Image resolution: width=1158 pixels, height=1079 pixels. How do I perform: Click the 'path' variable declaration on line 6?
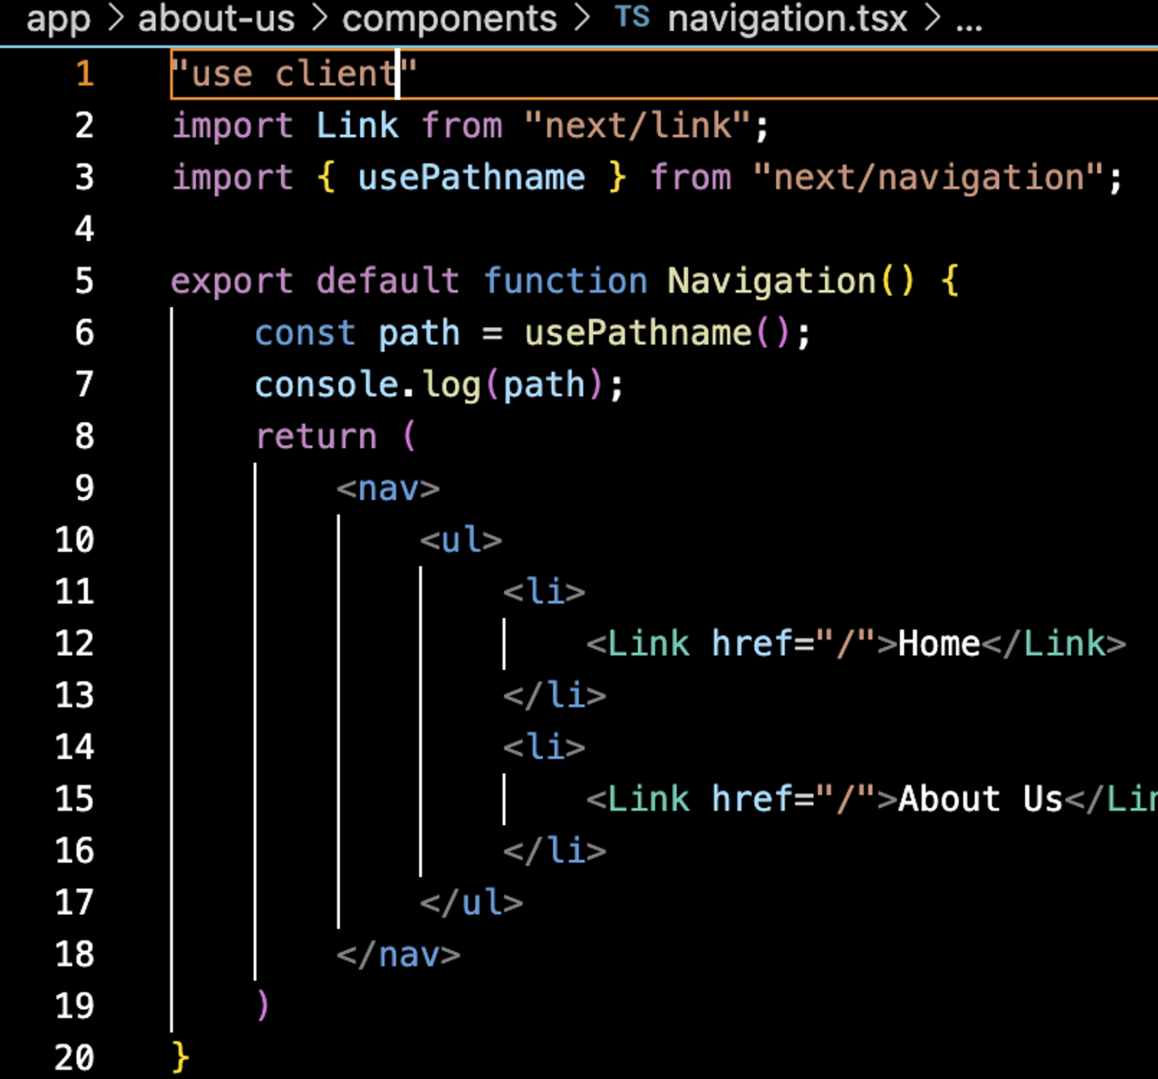click(x=419, y=333)
